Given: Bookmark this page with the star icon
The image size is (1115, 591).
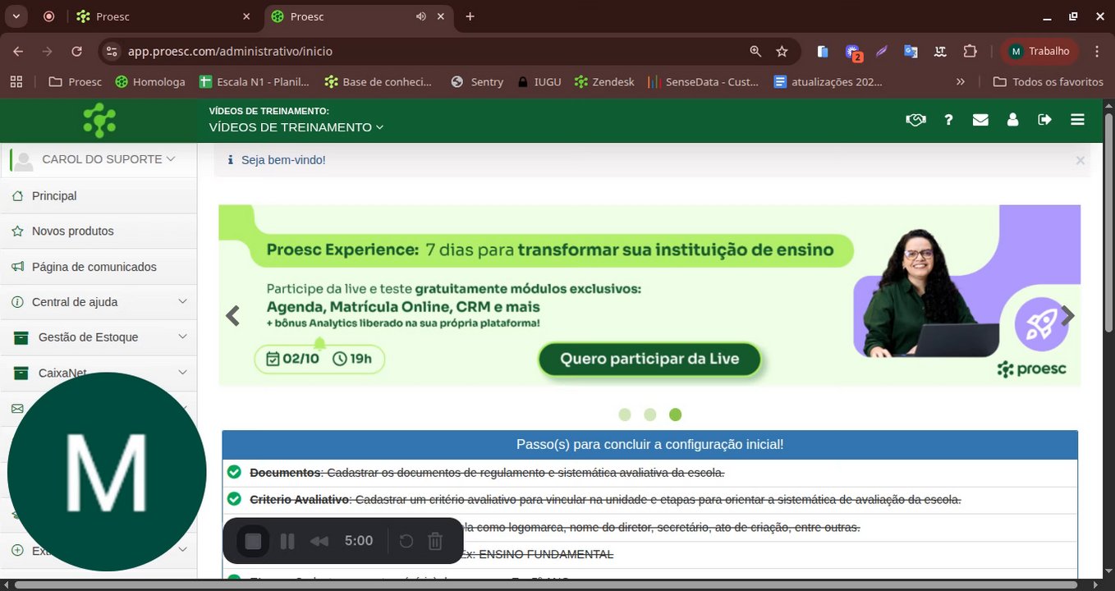Looking at the screenshot, I should point(782,51).
